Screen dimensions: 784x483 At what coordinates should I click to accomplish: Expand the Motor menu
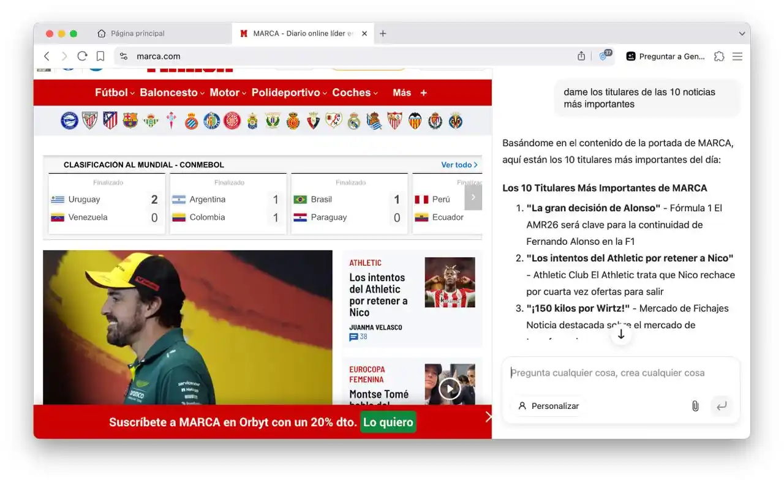point(228,92)
